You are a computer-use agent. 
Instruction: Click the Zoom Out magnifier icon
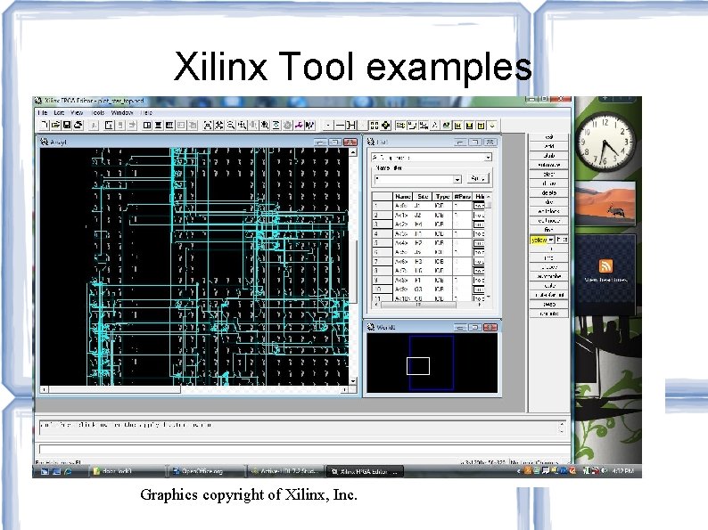(231, 125)
